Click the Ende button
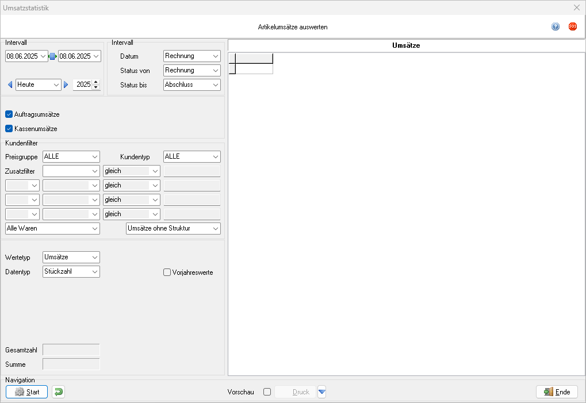The width and height of the screenshot is (586, 403). 557,392
